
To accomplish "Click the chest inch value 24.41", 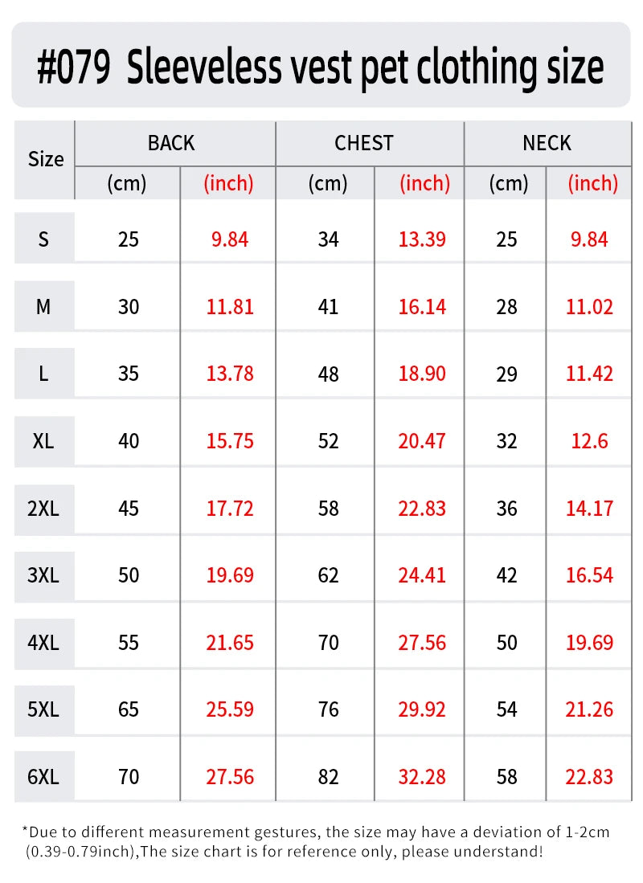I will click(422, 575).
